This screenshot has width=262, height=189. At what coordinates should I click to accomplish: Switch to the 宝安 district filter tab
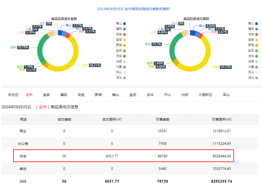pyautogui.click(x=46, y=95)
